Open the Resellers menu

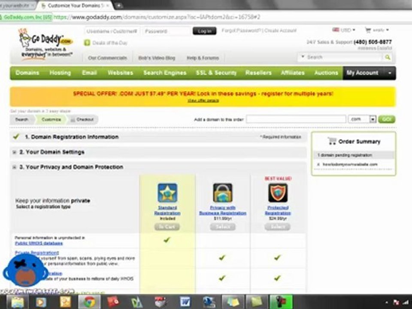pos(258,73)
